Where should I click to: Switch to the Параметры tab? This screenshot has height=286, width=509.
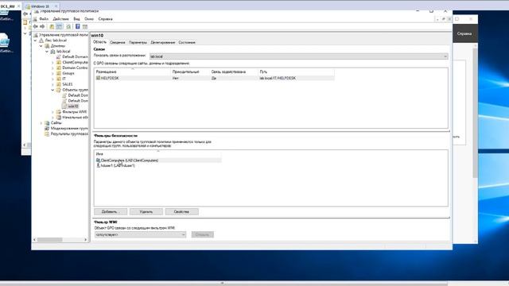138,42
